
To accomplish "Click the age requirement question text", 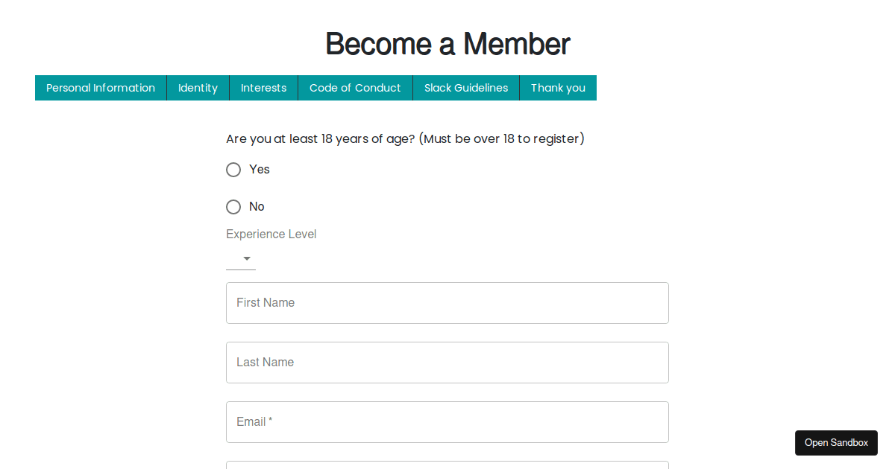I will pos(406,138).
